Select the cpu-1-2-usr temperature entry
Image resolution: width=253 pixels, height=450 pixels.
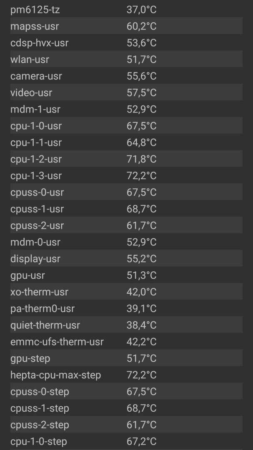point(126,159)
